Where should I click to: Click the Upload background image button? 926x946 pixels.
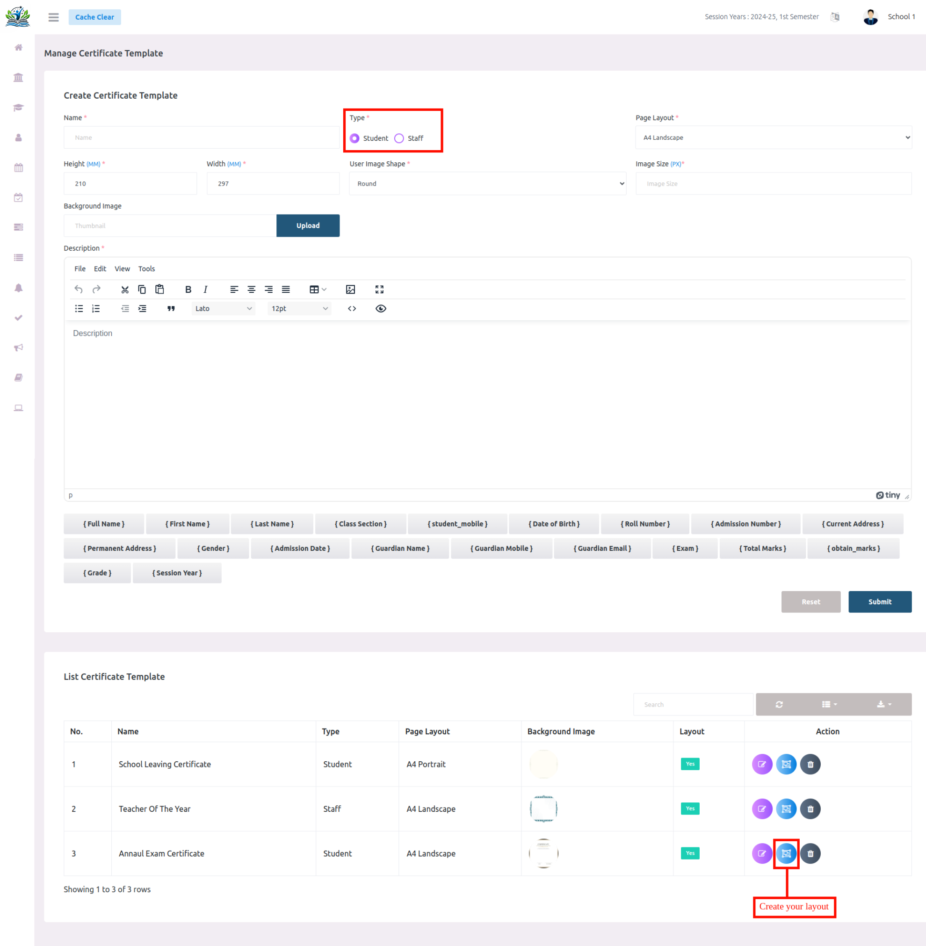(308, 225)
